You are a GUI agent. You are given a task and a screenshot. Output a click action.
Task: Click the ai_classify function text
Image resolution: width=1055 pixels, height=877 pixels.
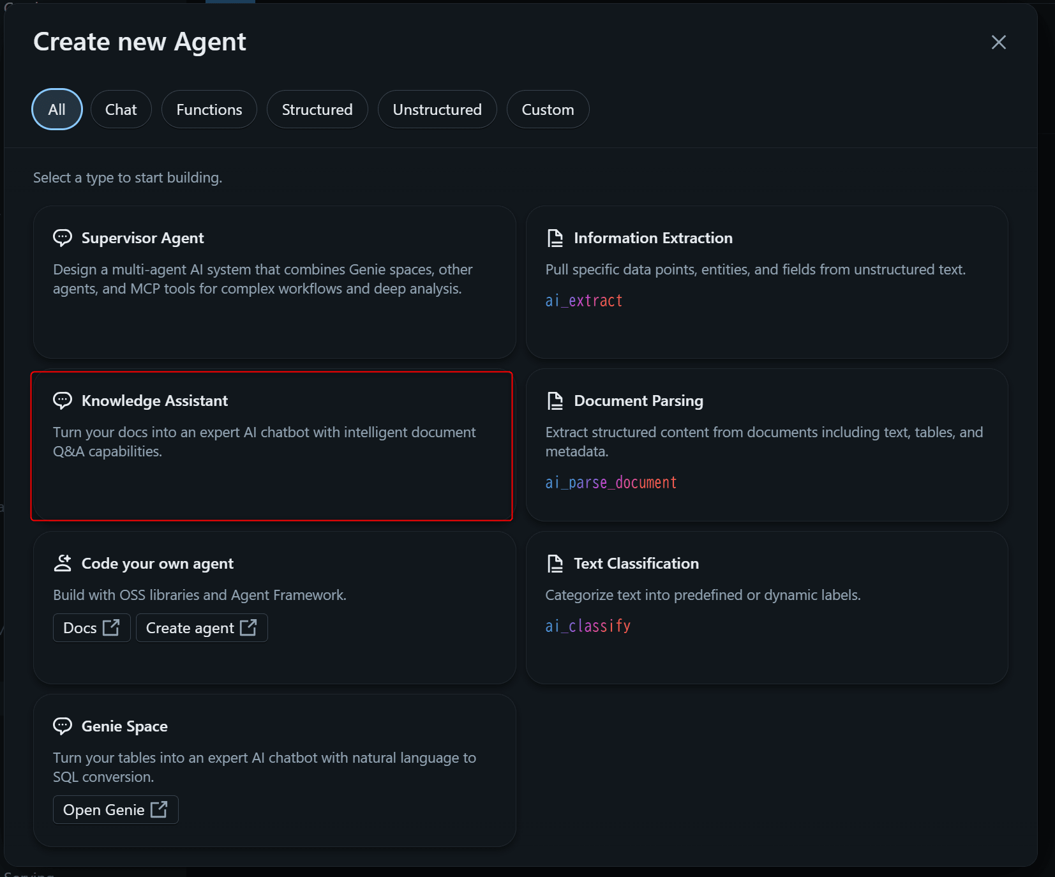coord(587,626)
